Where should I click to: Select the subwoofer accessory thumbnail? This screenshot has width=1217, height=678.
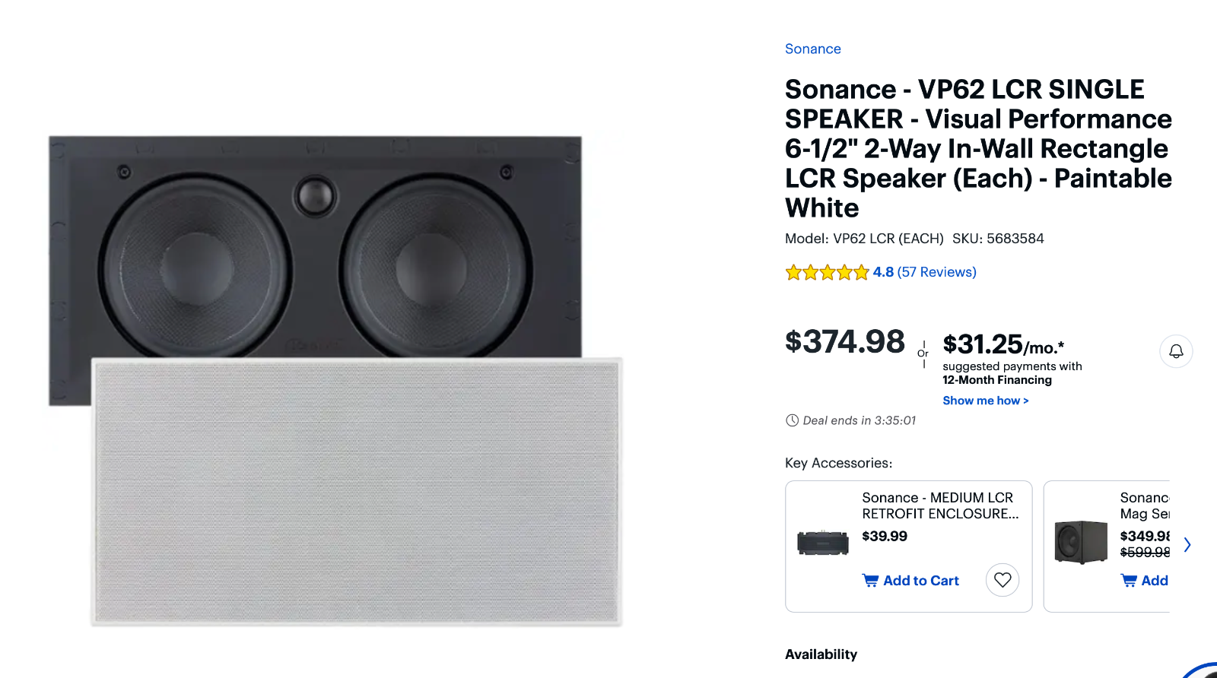click(x=1079, y=543)
